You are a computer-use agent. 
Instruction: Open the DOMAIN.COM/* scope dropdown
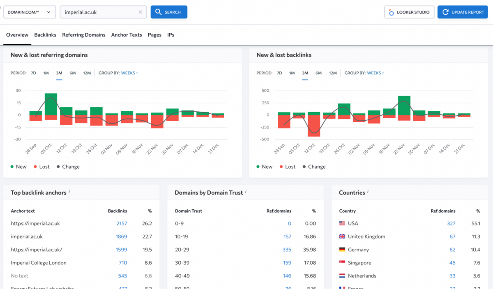pyautogui.click(x=30, y=12)
